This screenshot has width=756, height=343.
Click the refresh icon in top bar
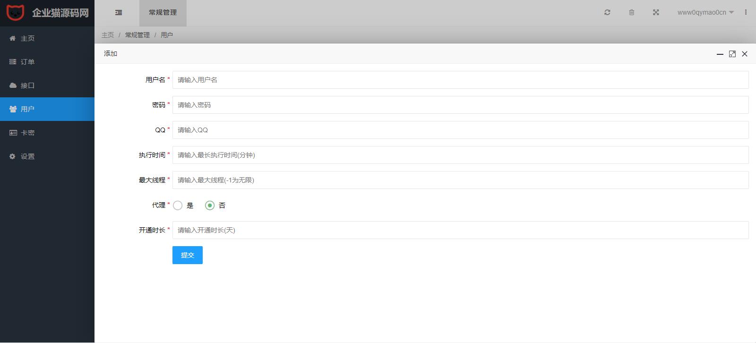tap(607, 12)
